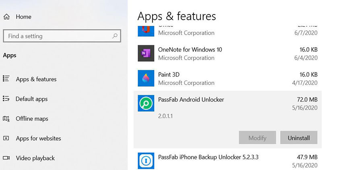Click the greyed-out Modify button
The height and width of the screenshot is (170, 342).
[x=257, y=138]
